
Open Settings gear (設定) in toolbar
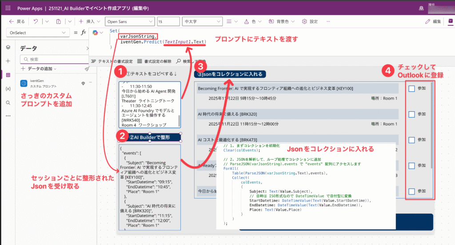(310, 21)
